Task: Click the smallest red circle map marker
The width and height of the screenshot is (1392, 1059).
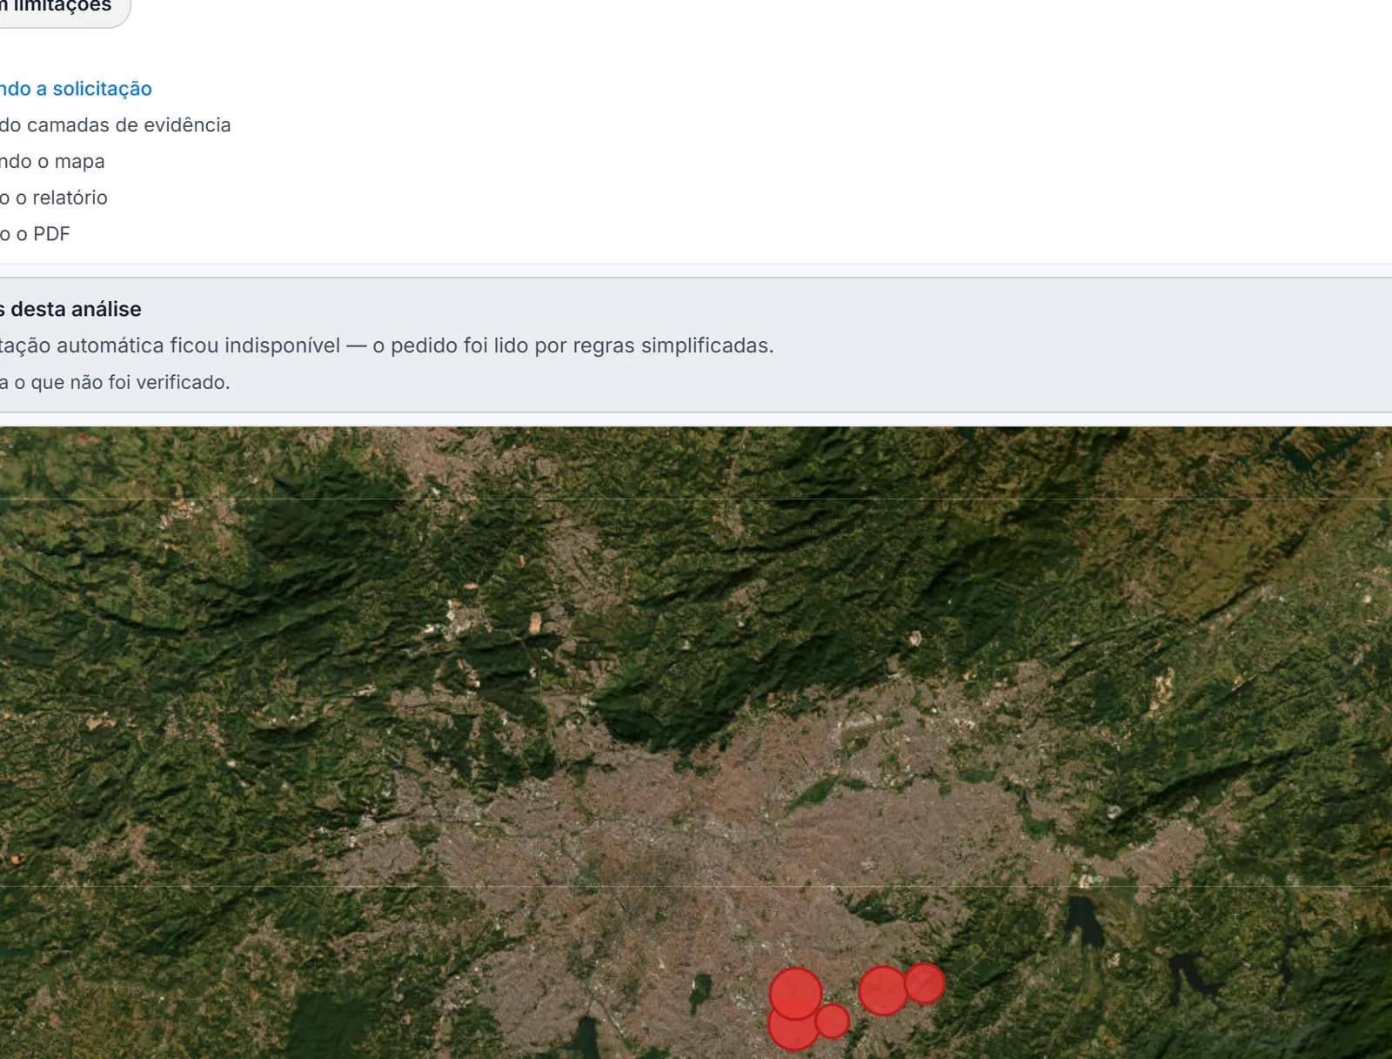Action: 832,1021
